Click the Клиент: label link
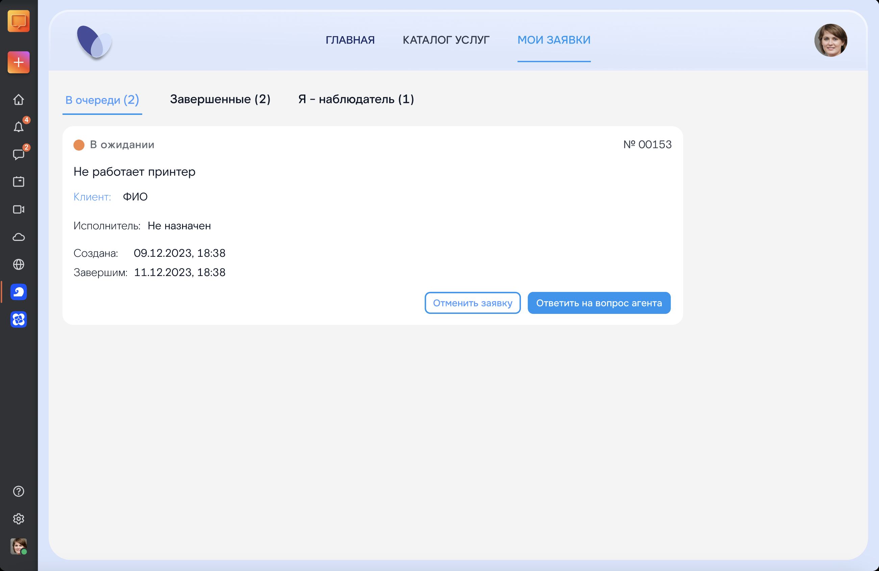This screenshot has width=879, height=571. click(92, 197)
